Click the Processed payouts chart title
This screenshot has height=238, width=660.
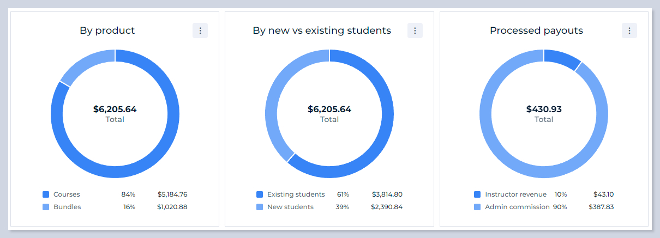536,30
